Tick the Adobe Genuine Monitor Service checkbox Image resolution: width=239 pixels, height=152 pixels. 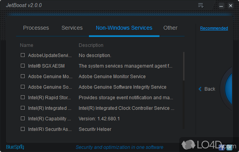coord(23,76)
